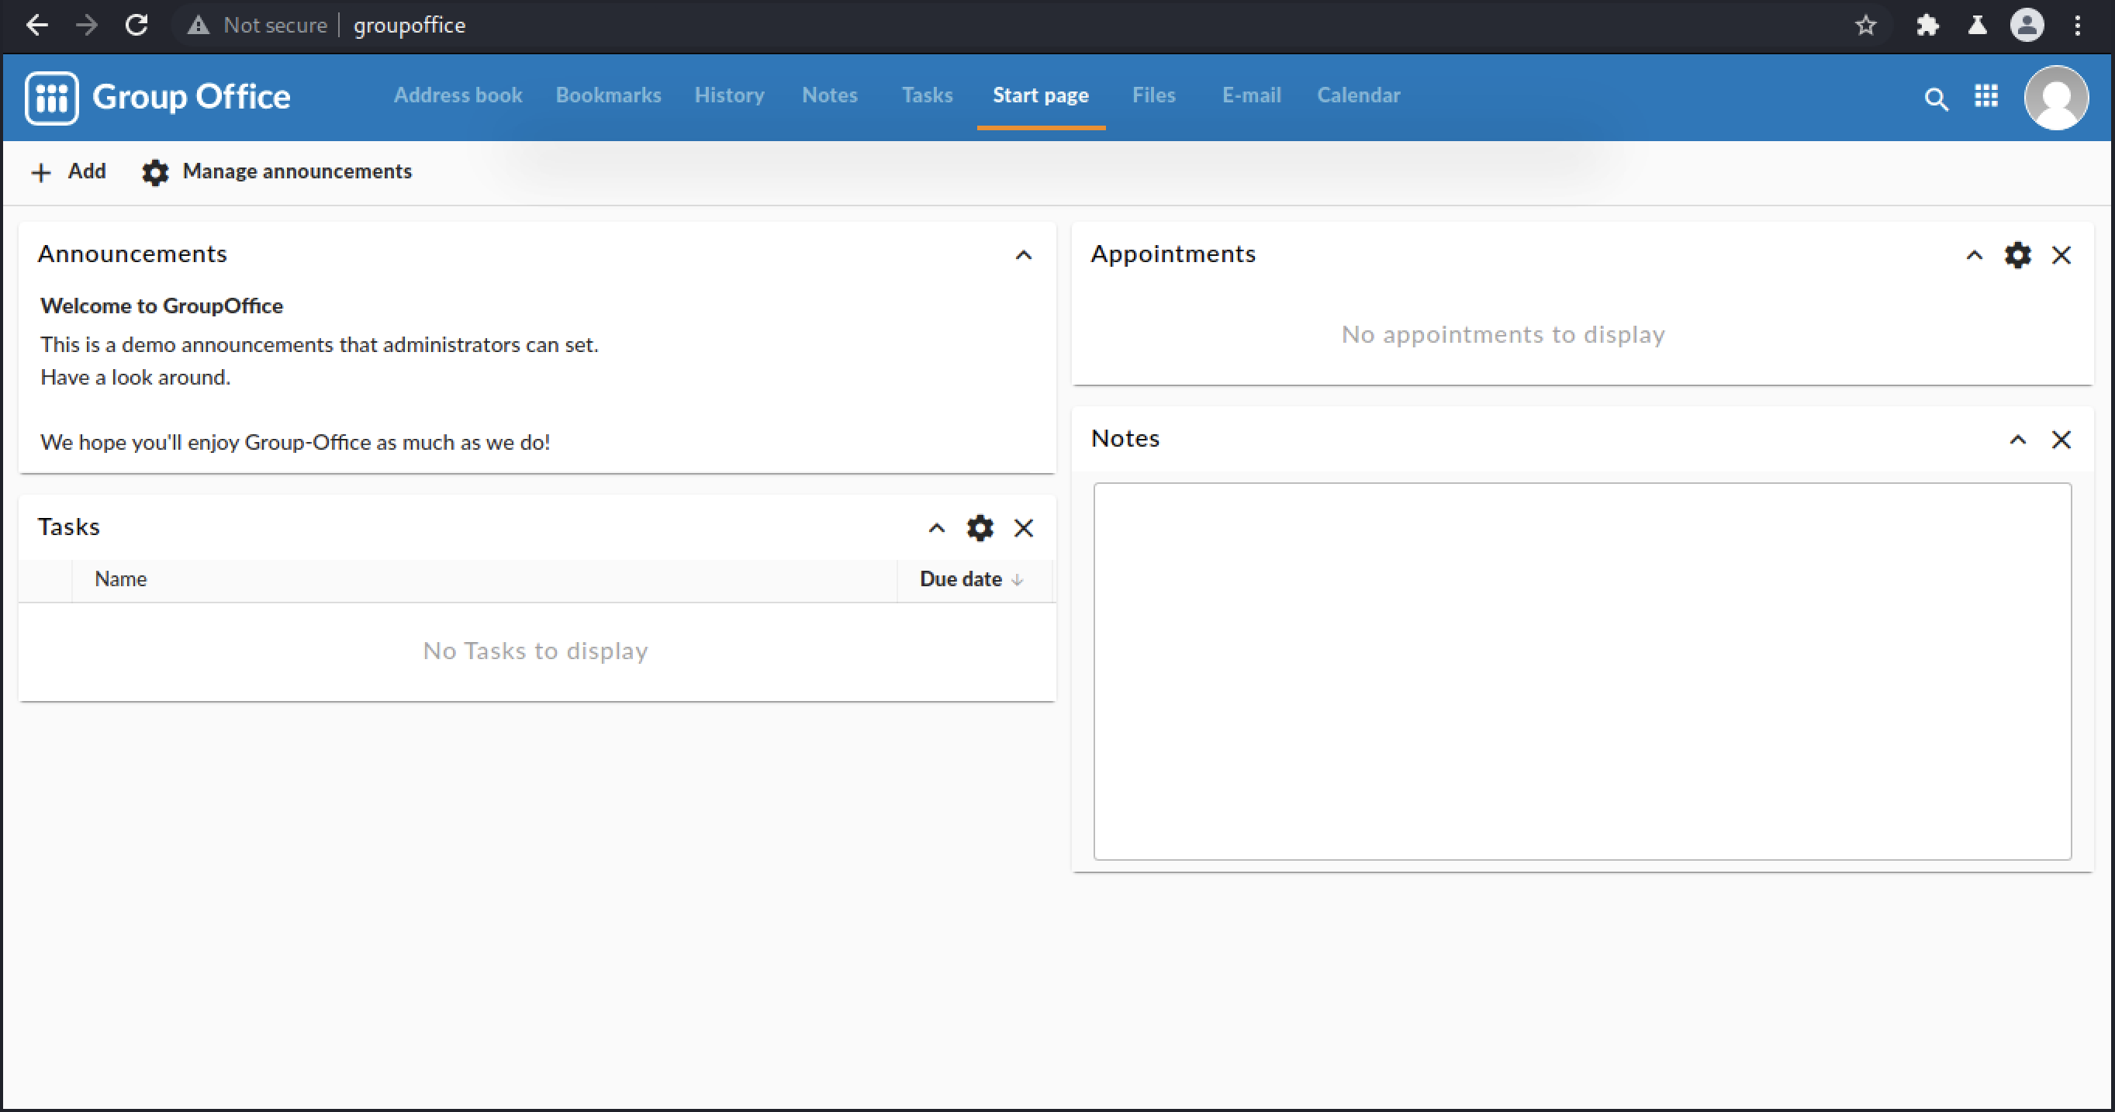Click the gear icon beside Manage announcements
Image resolution: width=2115 pixels, height=1112 pixels.
coord(155,172)
